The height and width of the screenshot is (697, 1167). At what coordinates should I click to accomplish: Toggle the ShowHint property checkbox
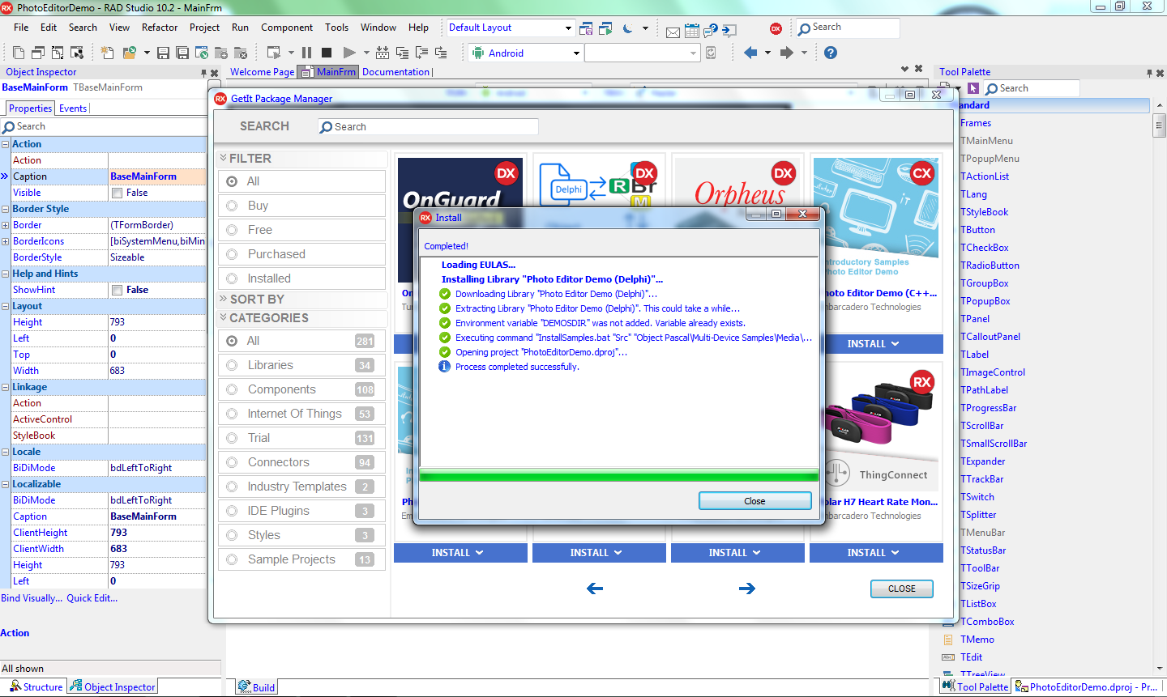118,290
